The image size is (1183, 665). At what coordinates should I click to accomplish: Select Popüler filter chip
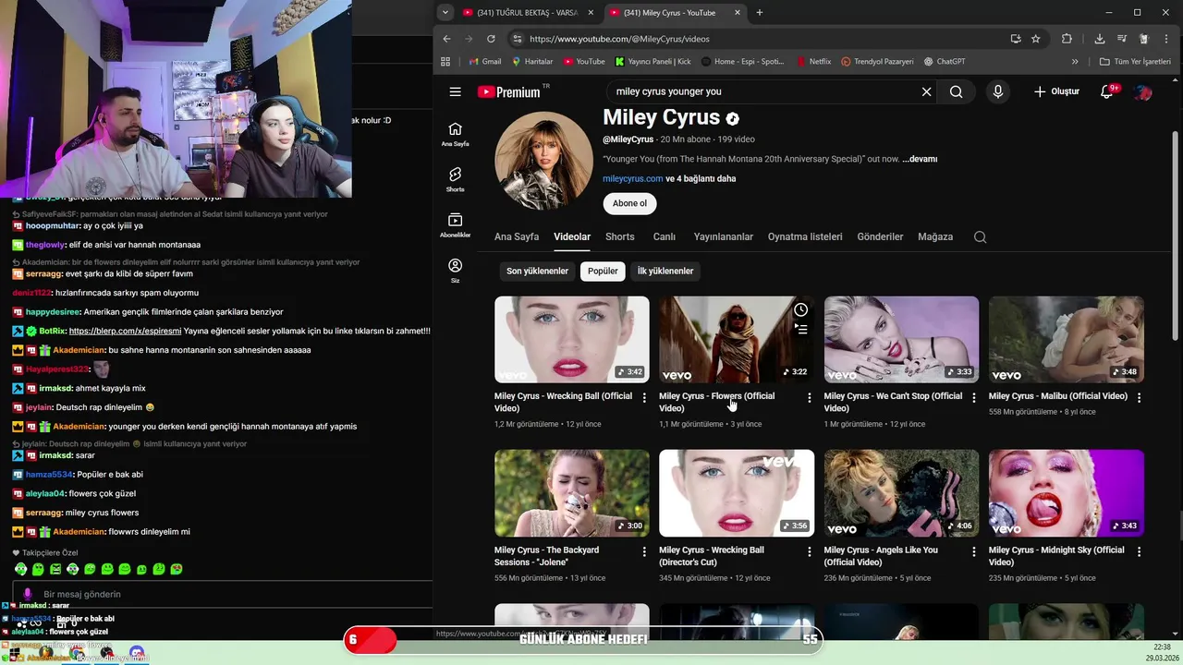point(603,271)
